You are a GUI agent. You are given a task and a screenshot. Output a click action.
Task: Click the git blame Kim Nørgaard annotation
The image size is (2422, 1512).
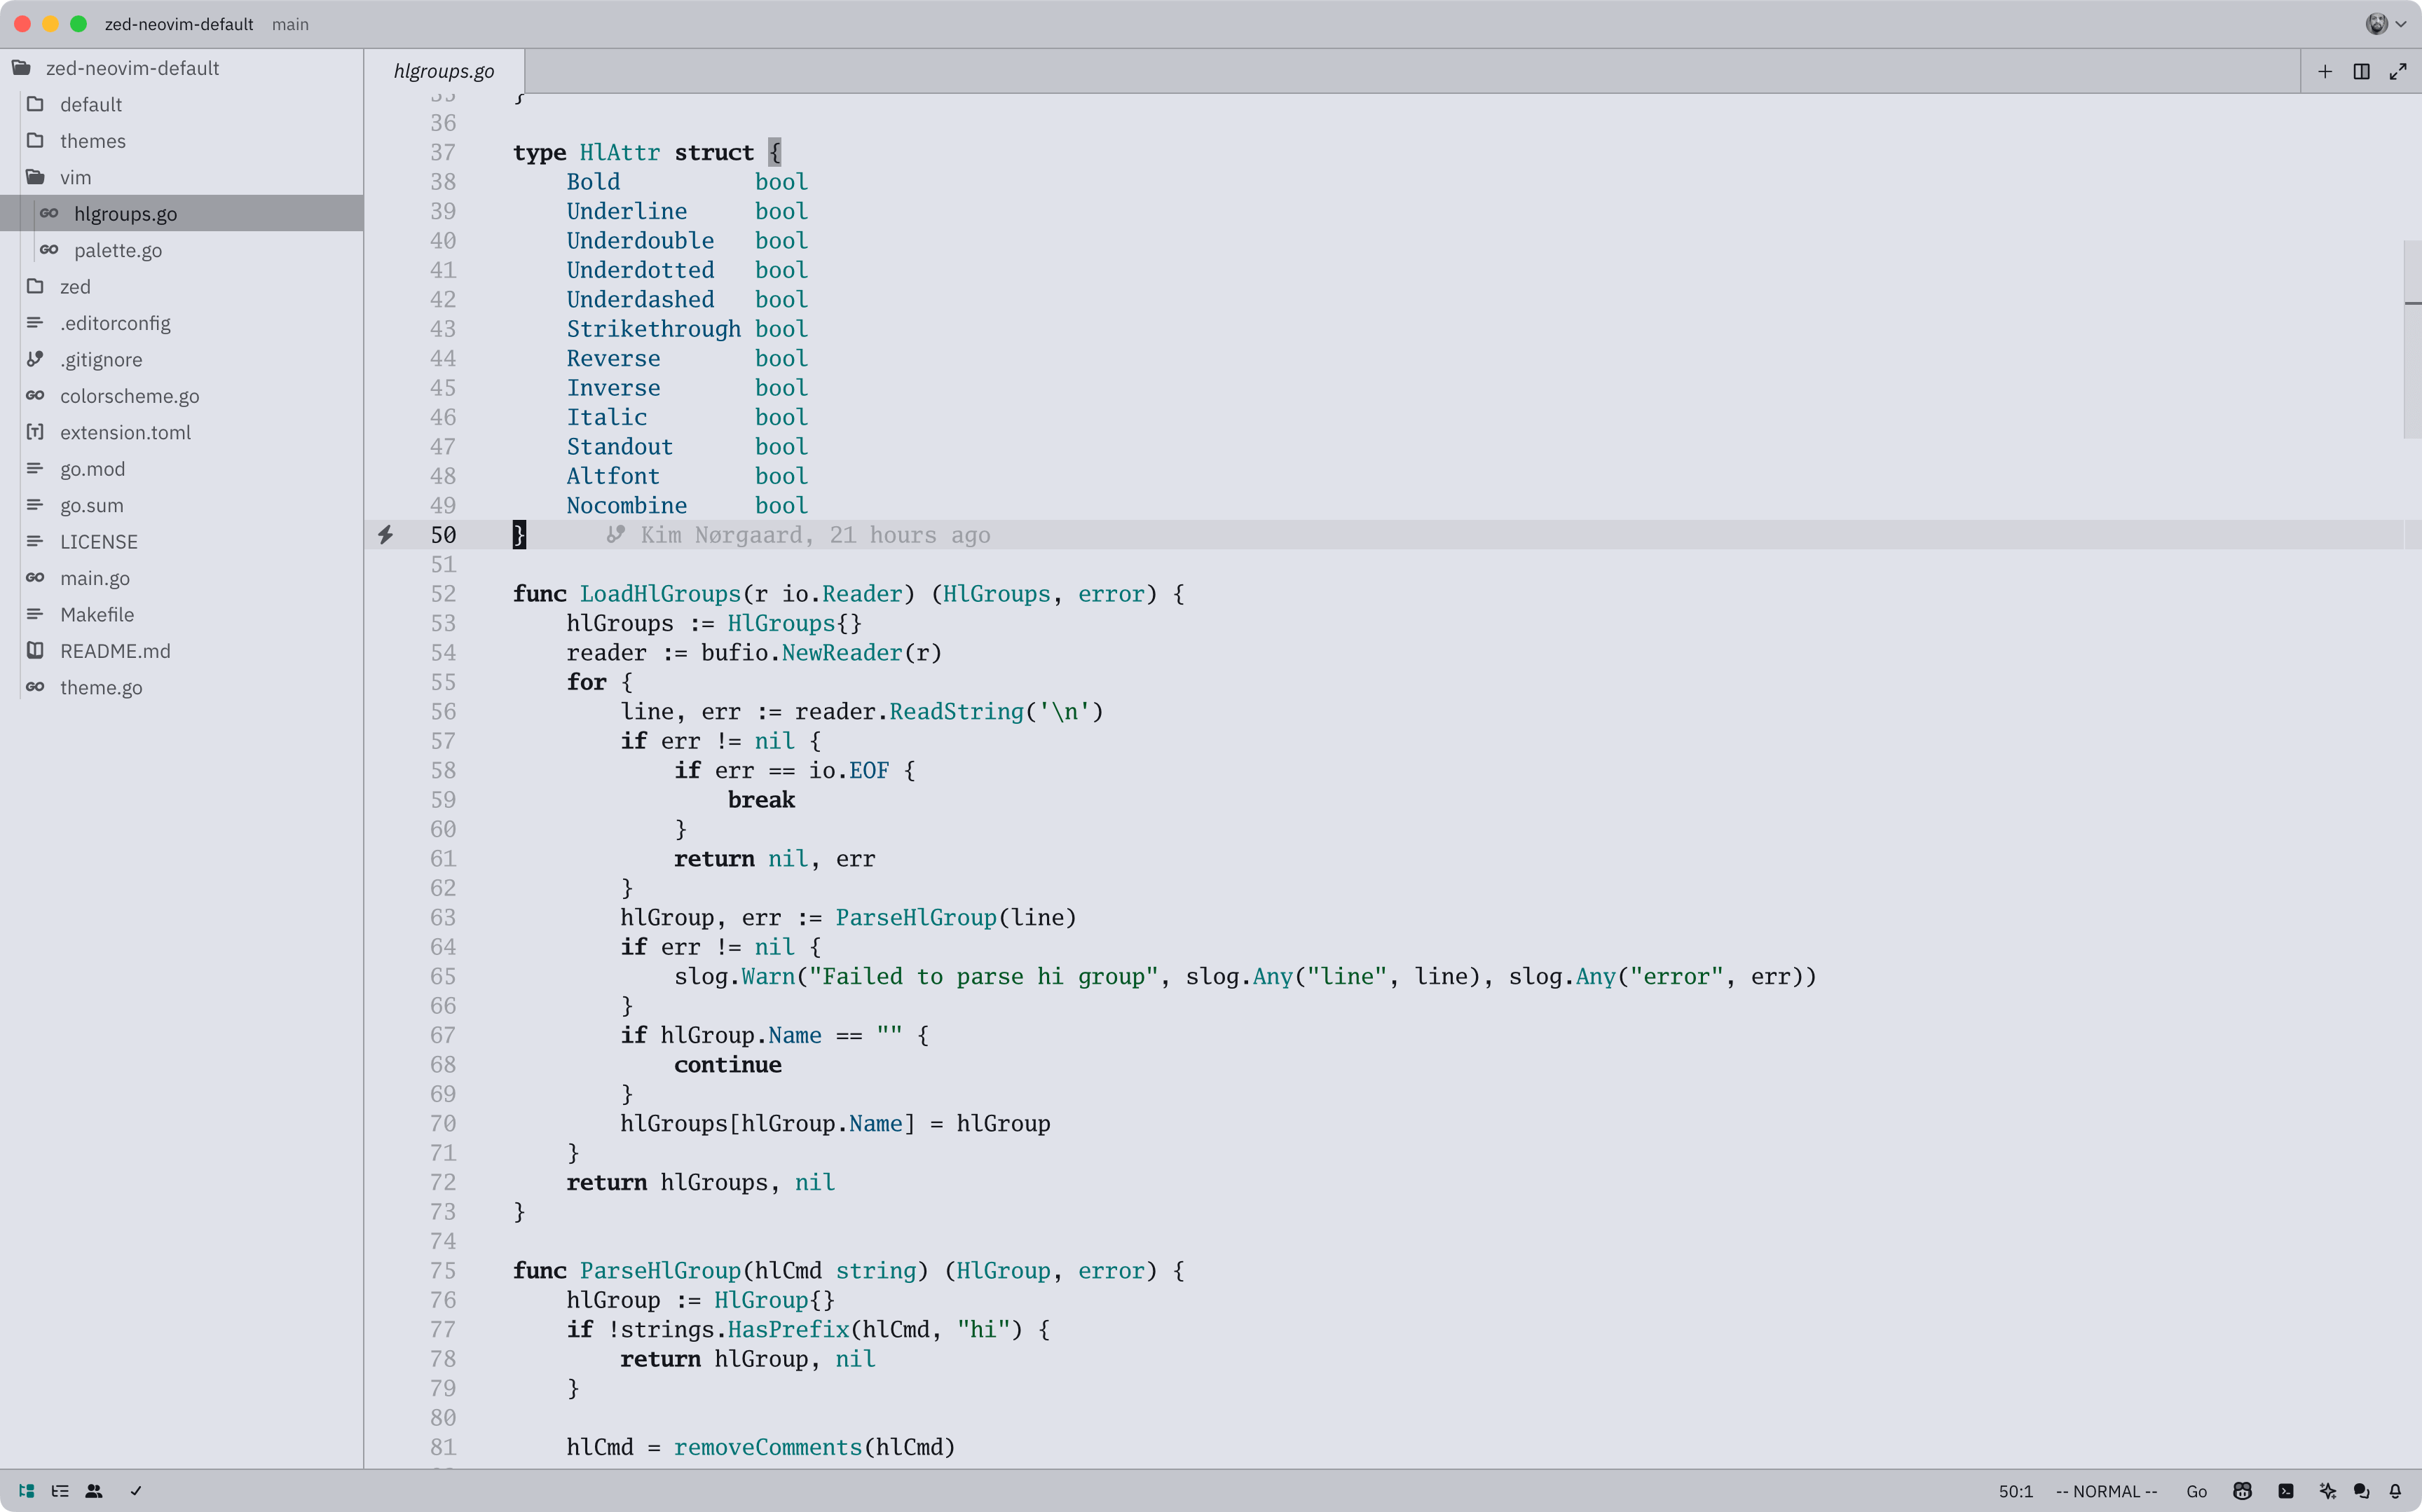click(798, 535)
